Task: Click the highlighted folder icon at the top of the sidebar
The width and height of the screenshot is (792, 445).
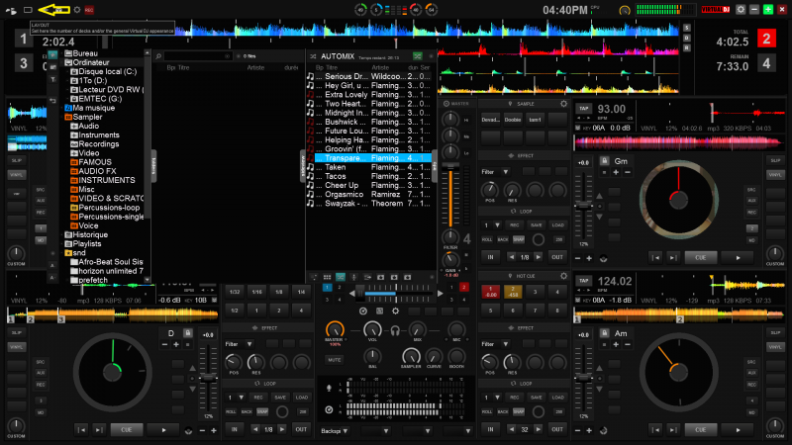Action: [x=53, y=54]
